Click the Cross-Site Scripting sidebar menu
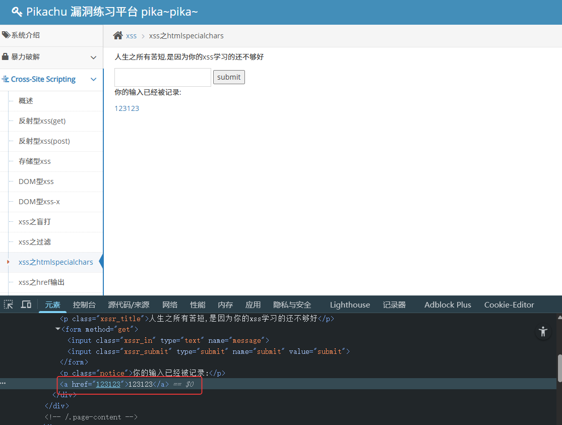 [x=51, y=79]
